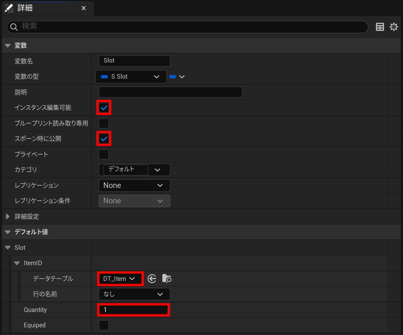Open the S Slot variable type dropdown
Viewport: 403px width, 335px height.
(131, 77)
